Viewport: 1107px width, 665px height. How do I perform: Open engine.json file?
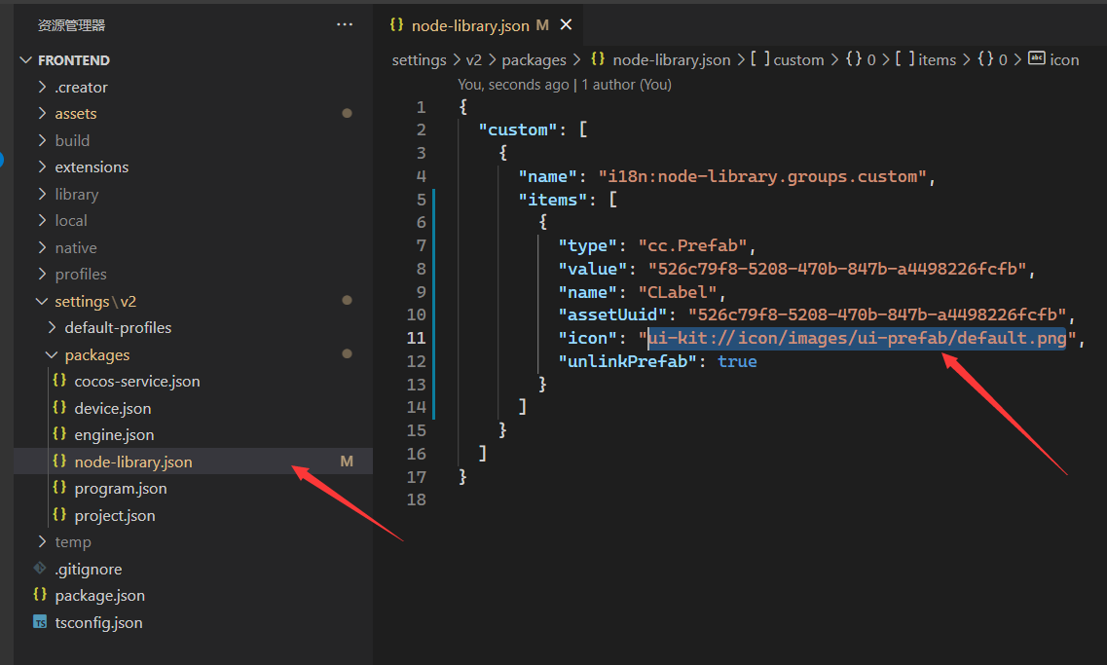(x=114, y=435)
